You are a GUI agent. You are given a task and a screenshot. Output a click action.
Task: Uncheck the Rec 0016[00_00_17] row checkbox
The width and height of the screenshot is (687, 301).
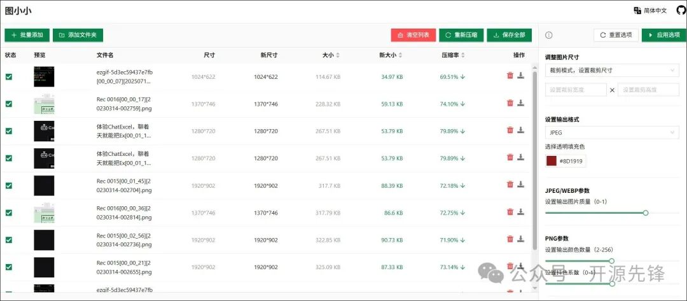tap(9, 104)
